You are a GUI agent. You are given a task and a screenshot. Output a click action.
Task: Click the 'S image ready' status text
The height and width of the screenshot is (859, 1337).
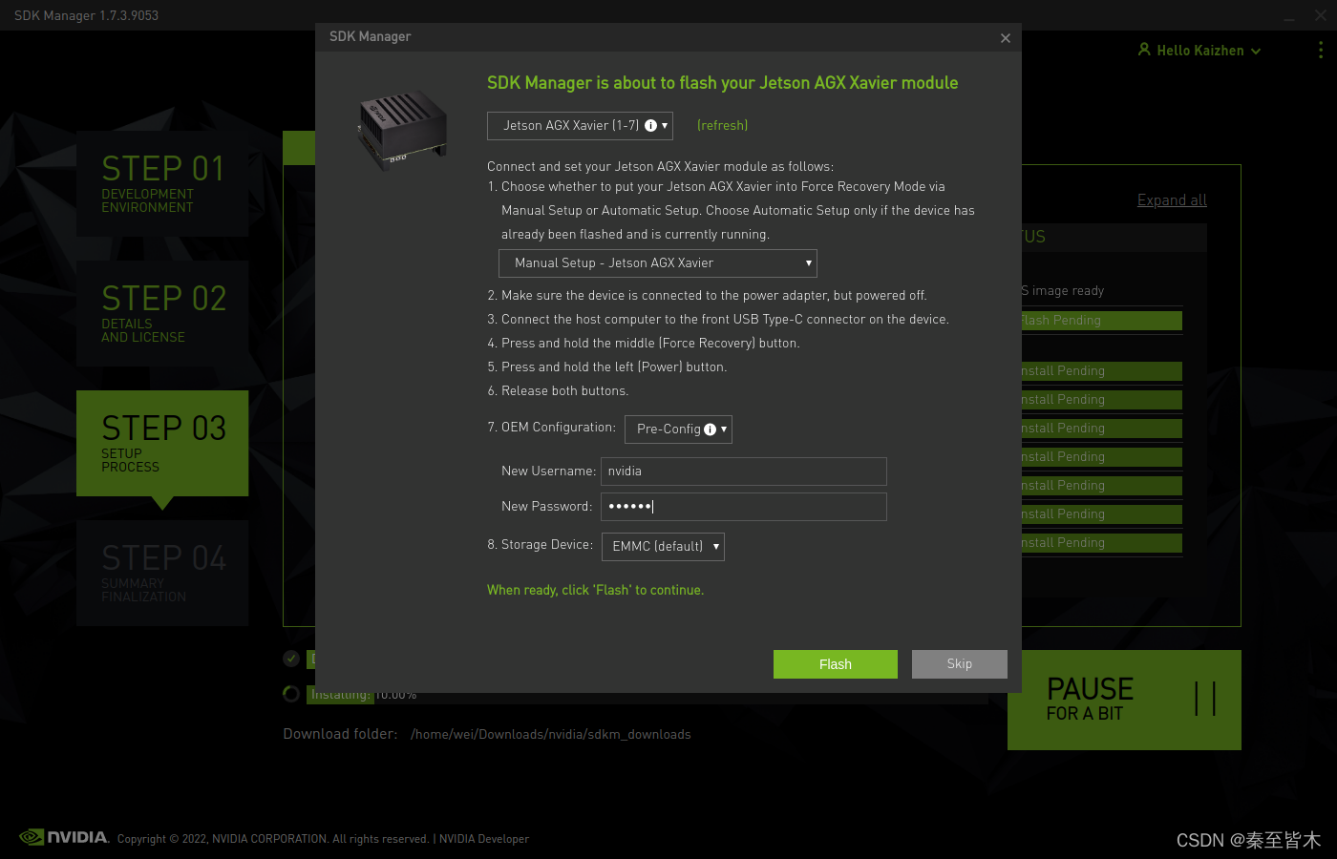pos(1062,291)
